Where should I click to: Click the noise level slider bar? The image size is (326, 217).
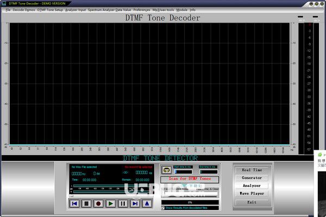coord(190,193)
